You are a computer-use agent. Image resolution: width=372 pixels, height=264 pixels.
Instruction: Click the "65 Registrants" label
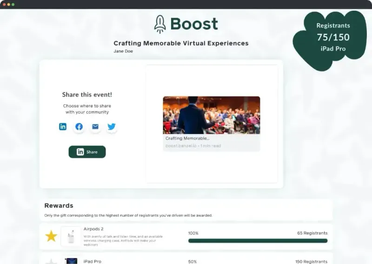coord(312,233)
